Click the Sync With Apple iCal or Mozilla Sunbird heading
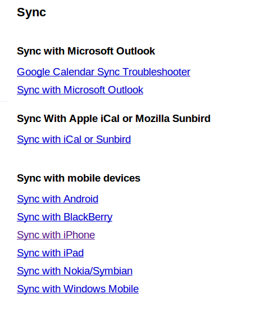Viewport: 275px width, 321px height. [x=113, y=119]
